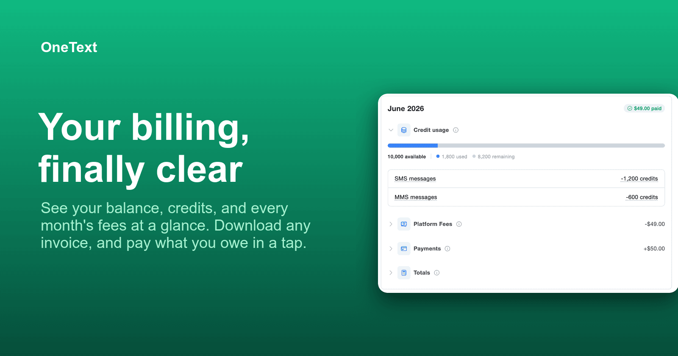Viewport: 678px width, 356px height.
Task: Open the info tooltip beside Payments
Action: pyautogui.click(x=447, y=249)
